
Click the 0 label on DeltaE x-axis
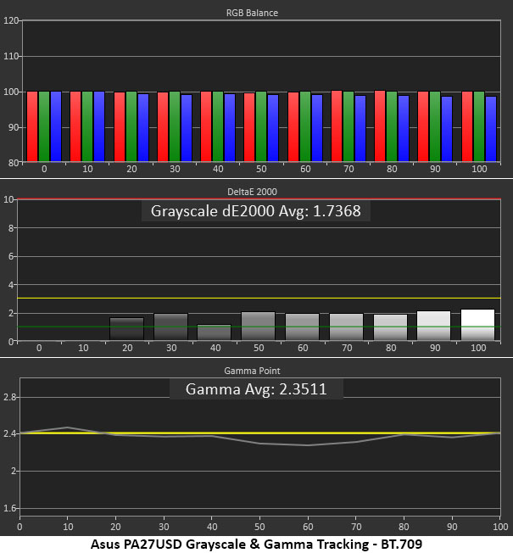pos(39,348)
